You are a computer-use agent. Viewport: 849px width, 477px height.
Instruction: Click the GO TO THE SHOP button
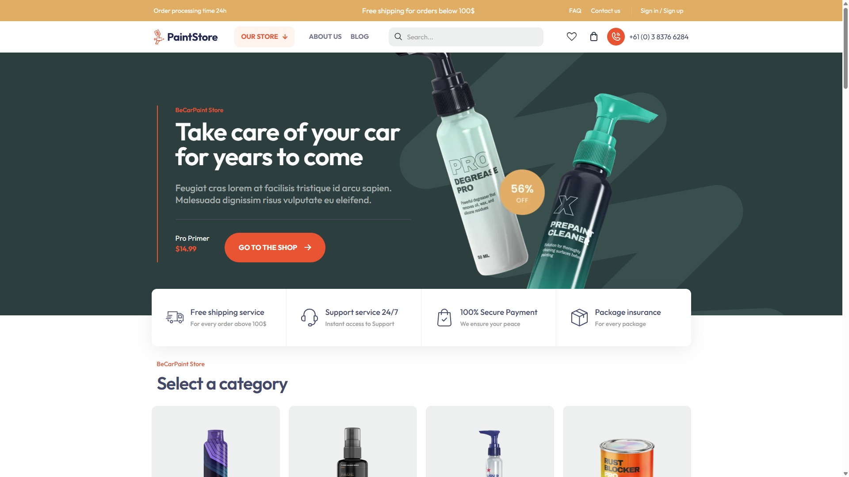[x=275, y=247]
